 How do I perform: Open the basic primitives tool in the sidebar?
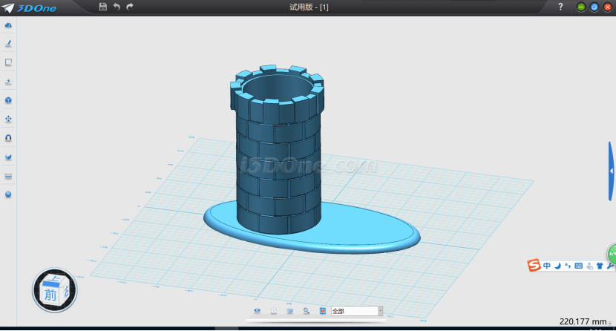(x=8, y=25)
